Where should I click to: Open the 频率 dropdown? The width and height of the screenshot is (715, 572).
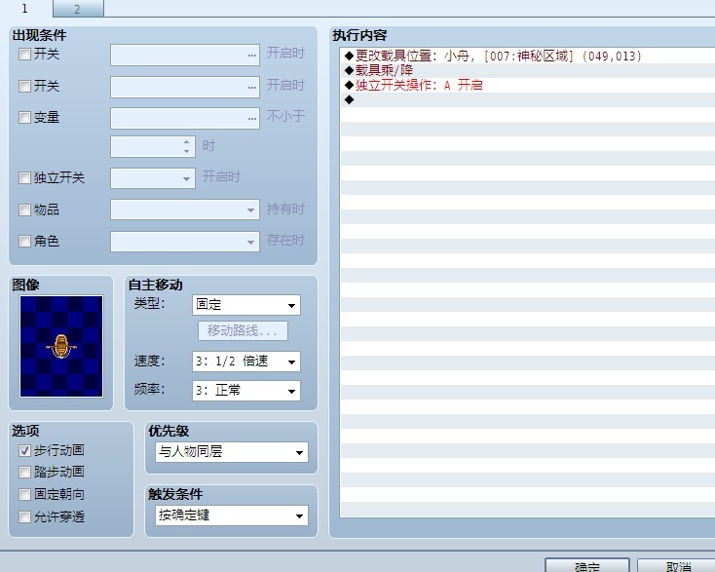click(246, 391)
